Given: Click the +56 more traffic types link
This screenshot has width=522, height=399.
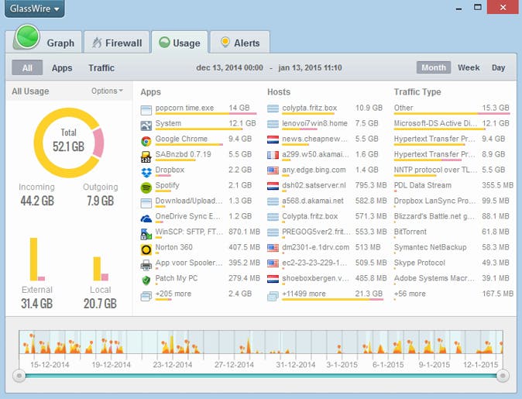Looking at the screenshot, I should point(410,294).
